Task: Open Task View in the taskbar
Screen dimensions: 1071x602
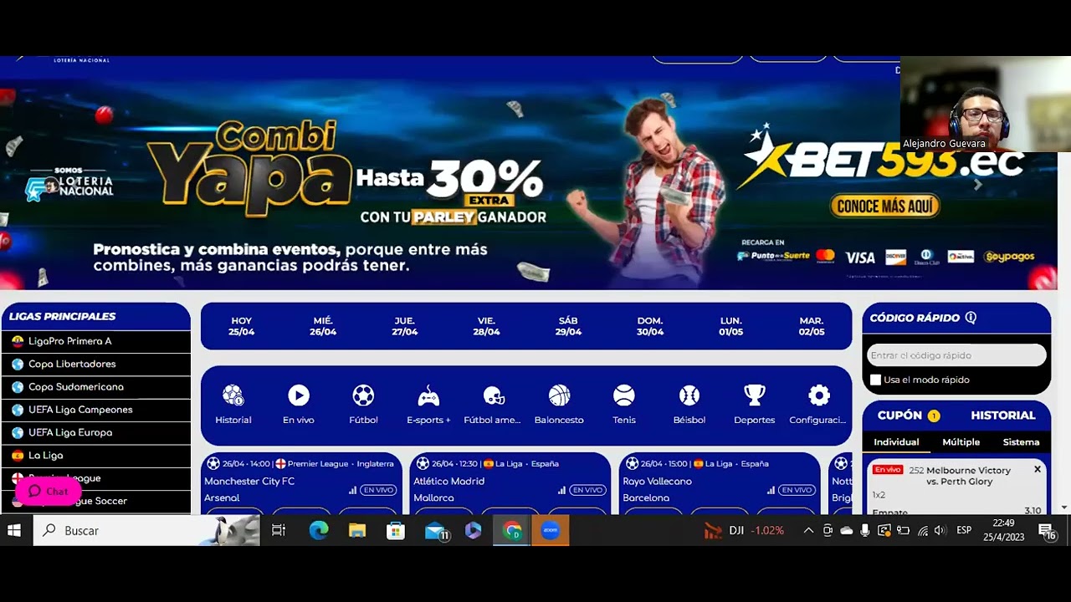Action: coord(279,530)
